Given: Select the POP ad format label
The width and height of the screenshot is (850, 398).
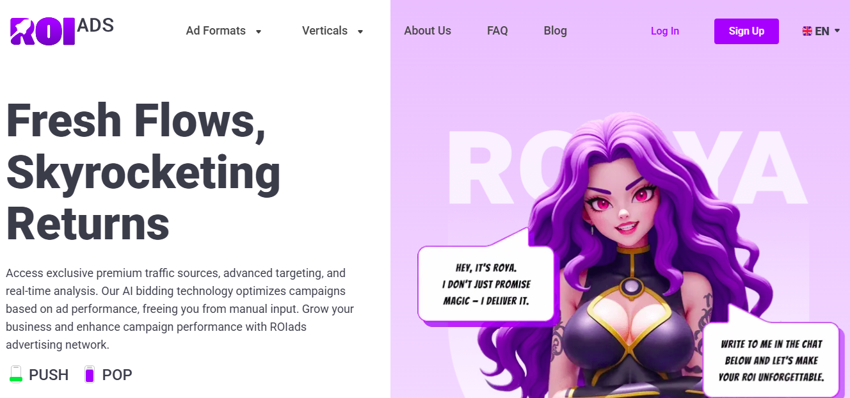Looking at the screenshot, I should tap(117, 375).
